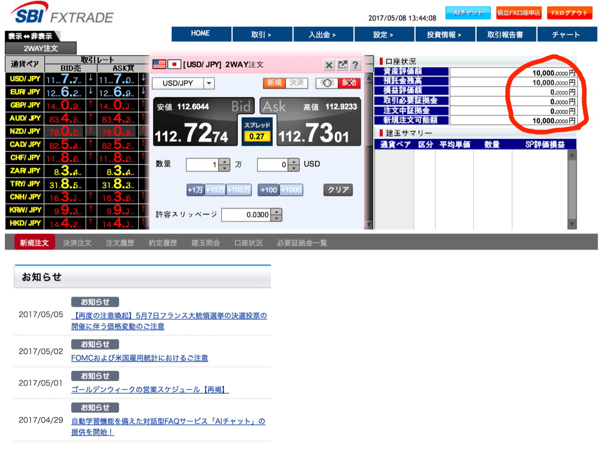Click the order panel vertical scrollbar
The height and width of the screenshot is (456, 601).
[370, 151]
